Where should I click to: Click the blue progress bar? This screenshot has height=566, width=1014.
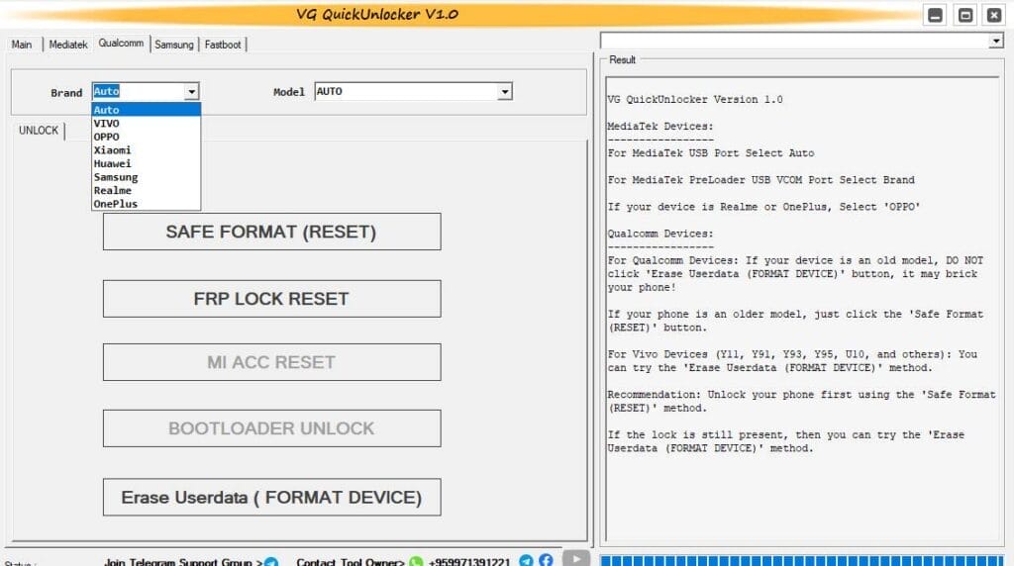coord(802,560)
